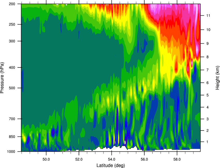This screenshot has height=168, width=220.
Task: Click the 700 pressure tick label
Action: pos(12,119)
